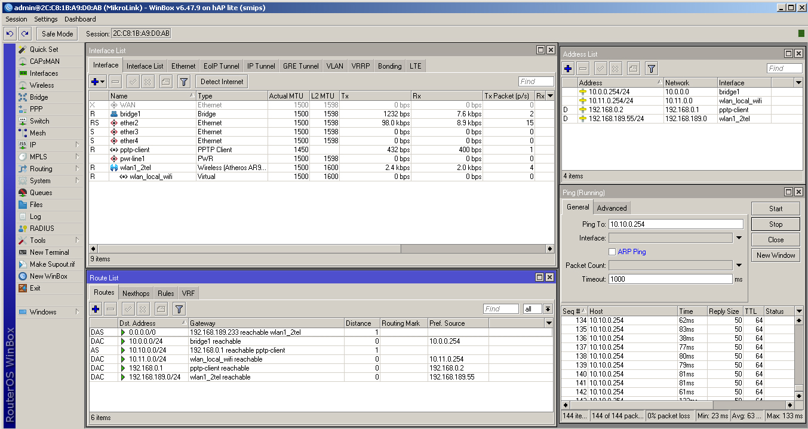Open the Session menu
808x429 pixels.
pos(16,19)
